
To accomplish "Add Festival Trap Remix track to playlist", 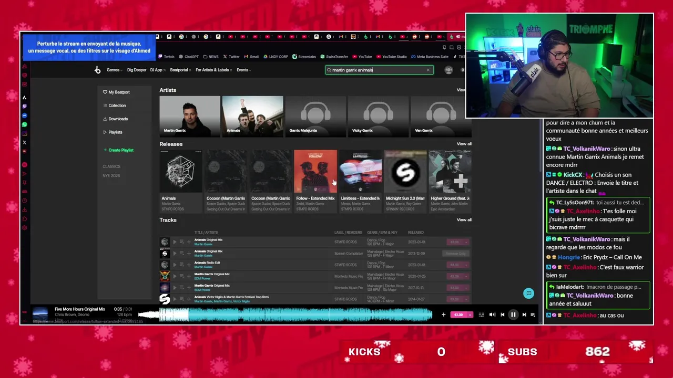I will click(x=189, y=299).
